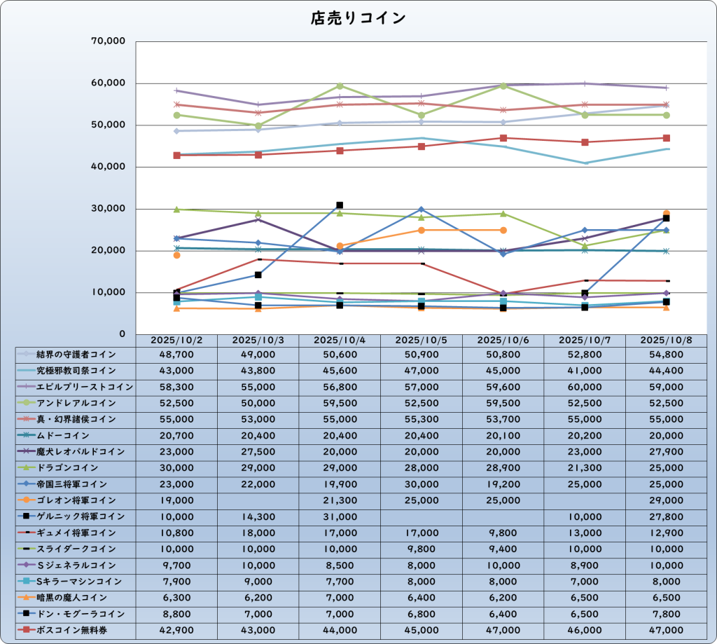Click the 結界の守護者コイン legend marker
This screenshot has height=644, width=717.
point(26,355)
